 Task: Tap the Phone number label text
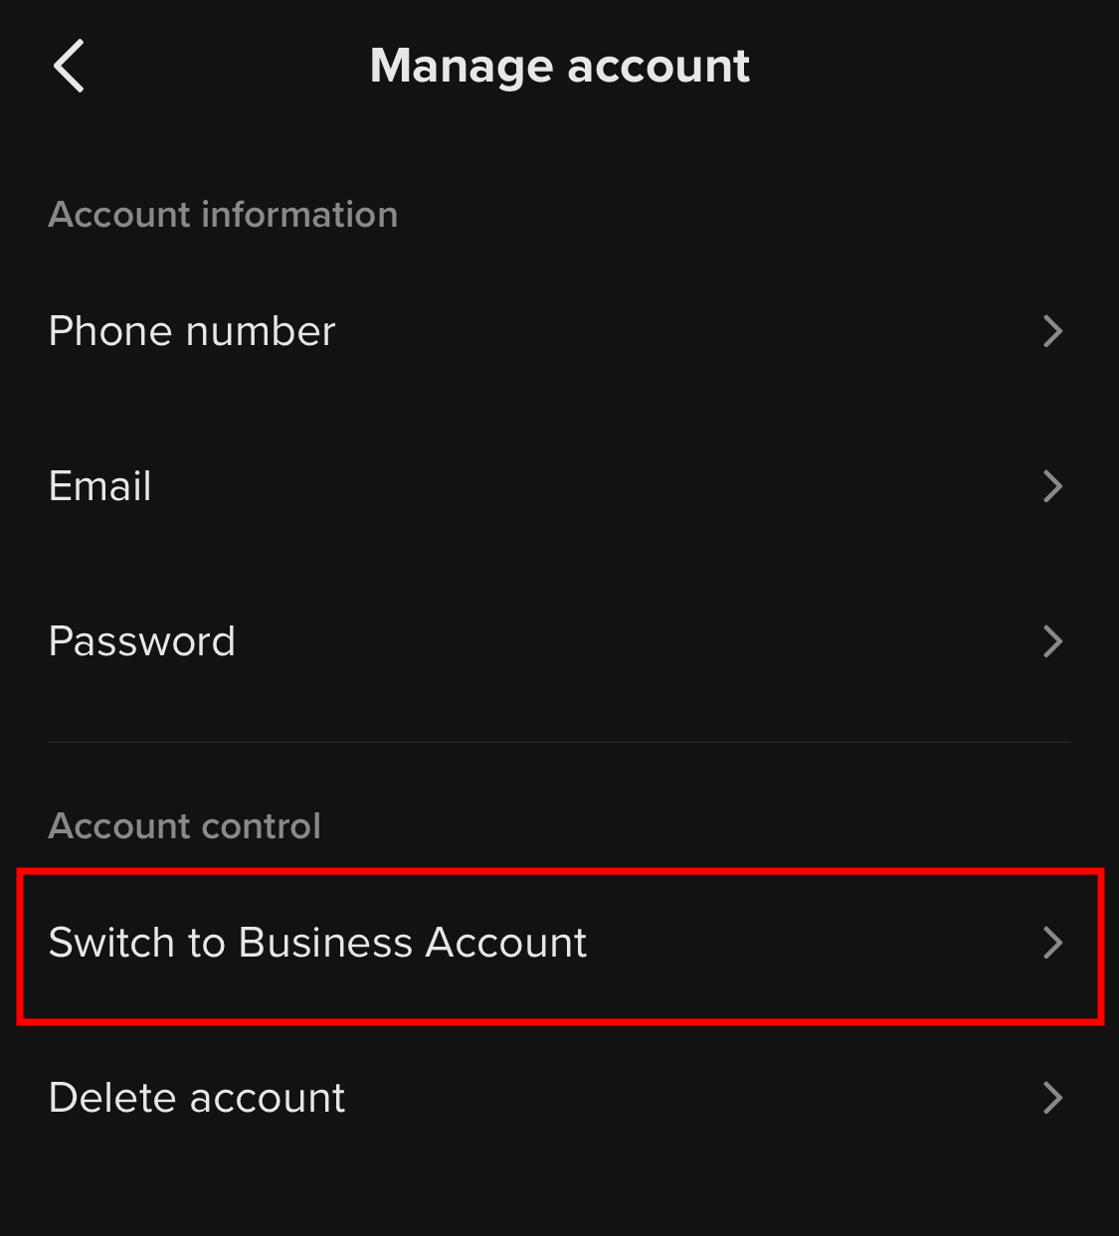[x=191, y=331]
